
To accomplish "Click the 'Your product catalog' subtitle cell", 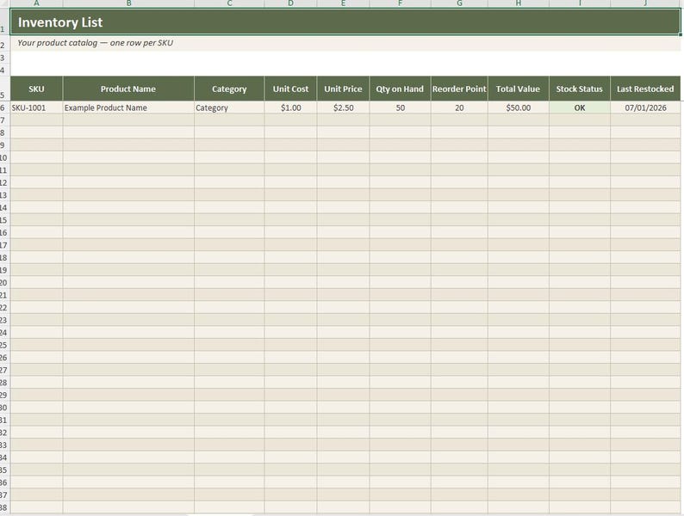I will [x=345, y=43].
